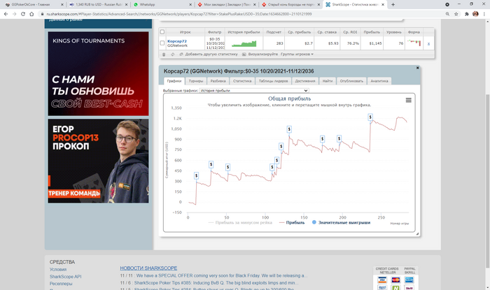Viewport: 490px width, 290px height.
Task: Click the form sparkline chart in table
Action: pyautogui.click(x=414, y=43)
